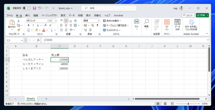
Task: Align text left
Action: 62,25
